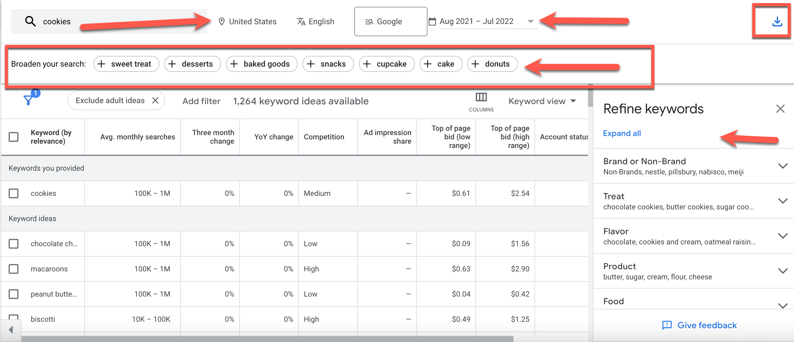Expand the Flavor refine category

(x=783, y=236)
